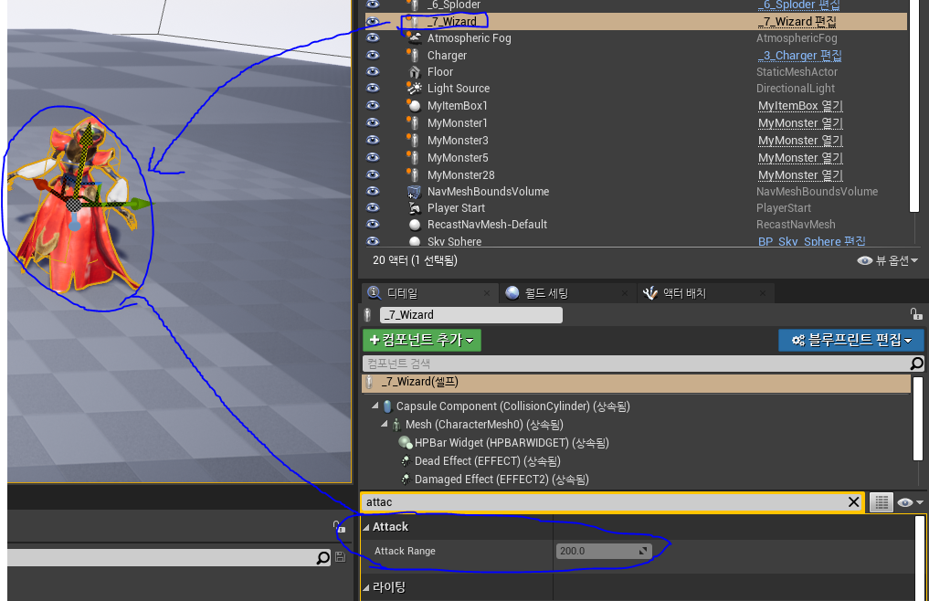This screenshot has height=601, width=929.
Task: Select the Wizard character in the viewport
Action: [x=74, y=207]
